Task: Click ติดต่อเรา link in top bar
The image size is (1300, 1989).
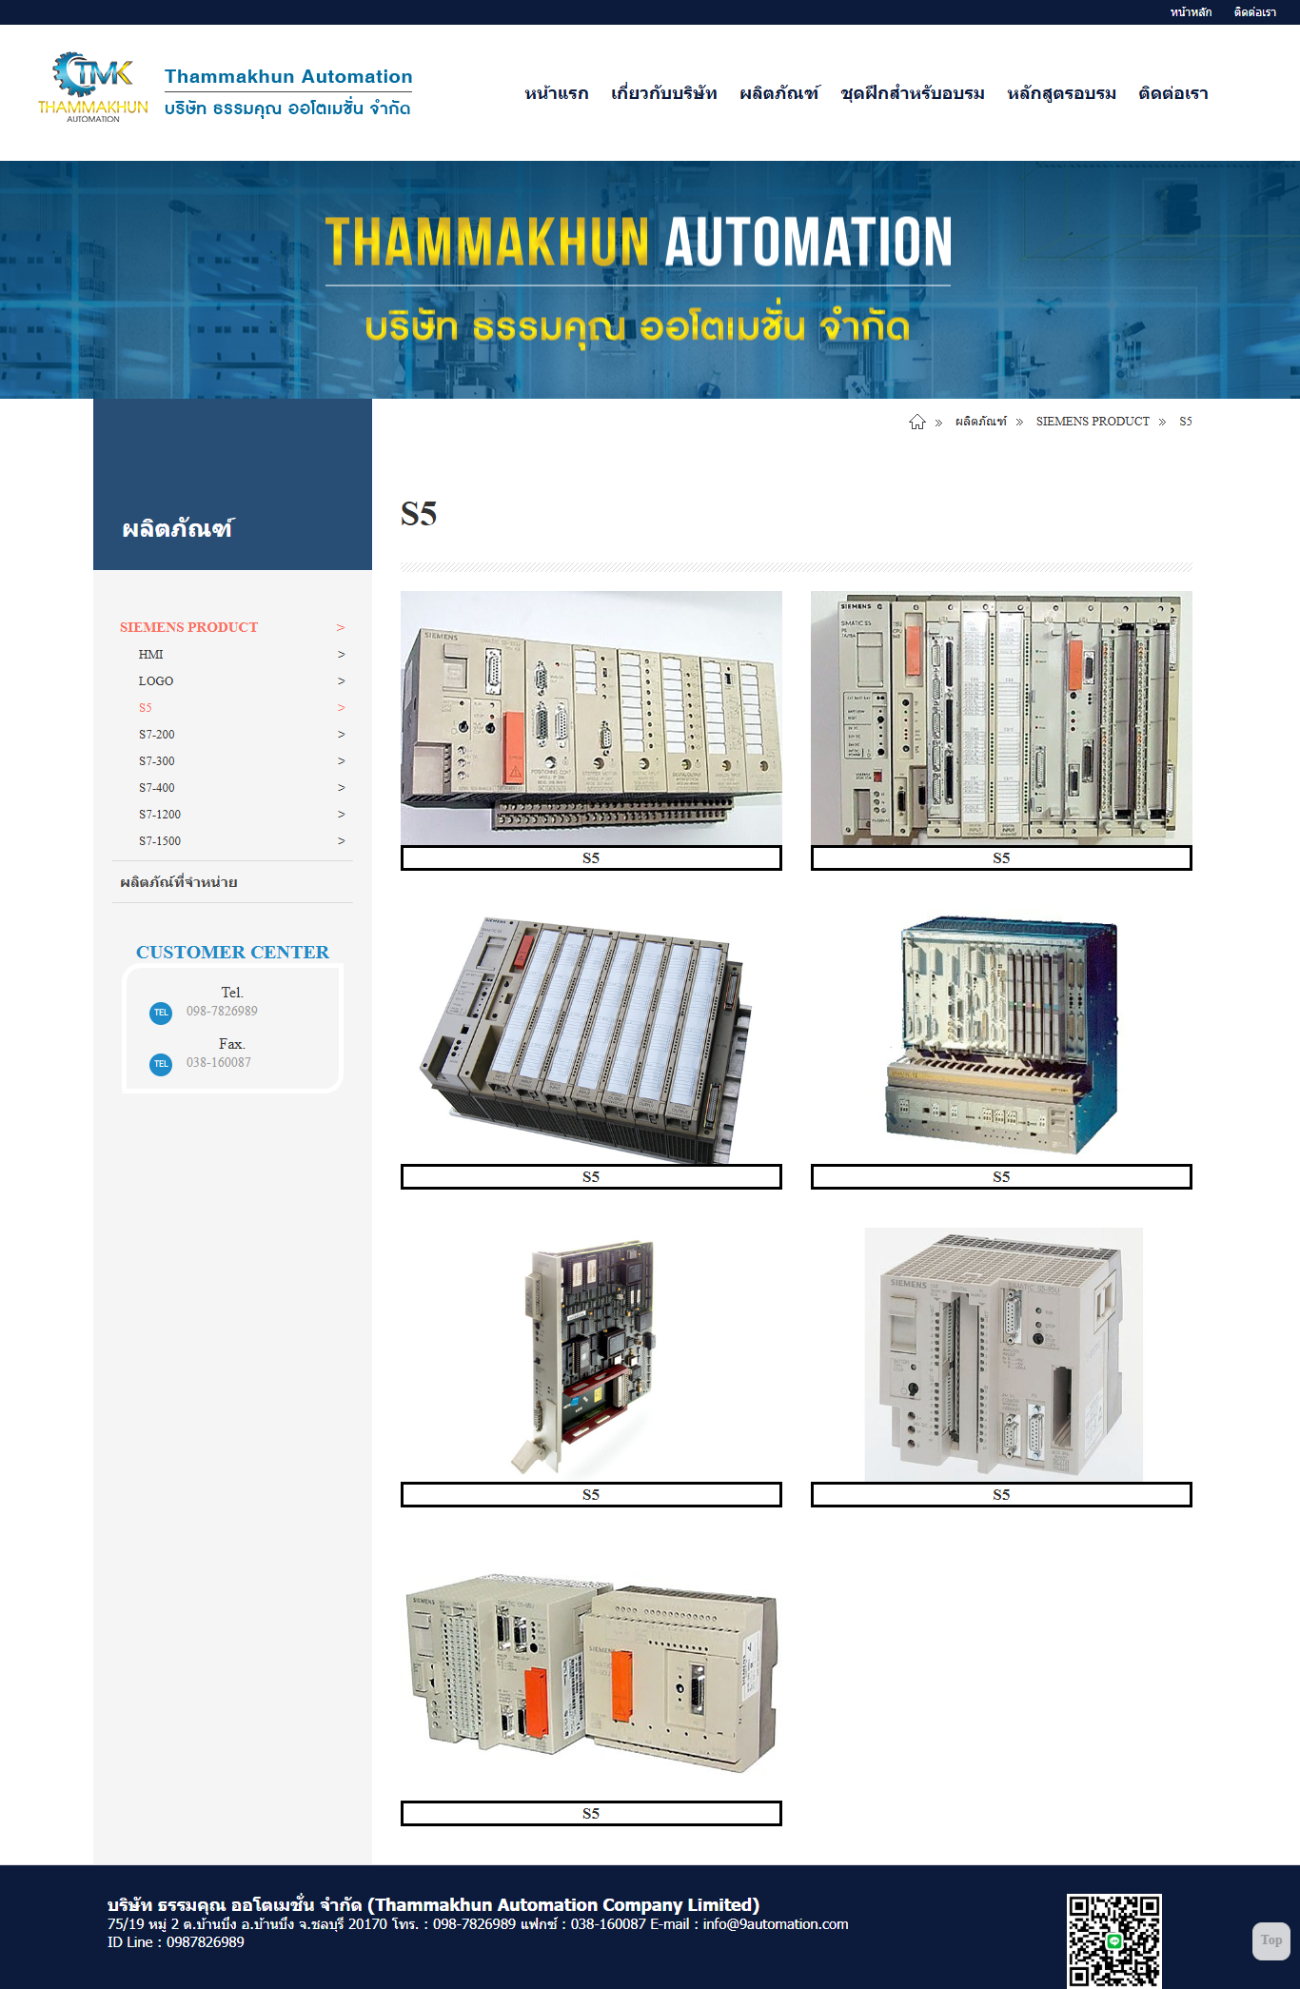Action: (x=1254, y=12)
